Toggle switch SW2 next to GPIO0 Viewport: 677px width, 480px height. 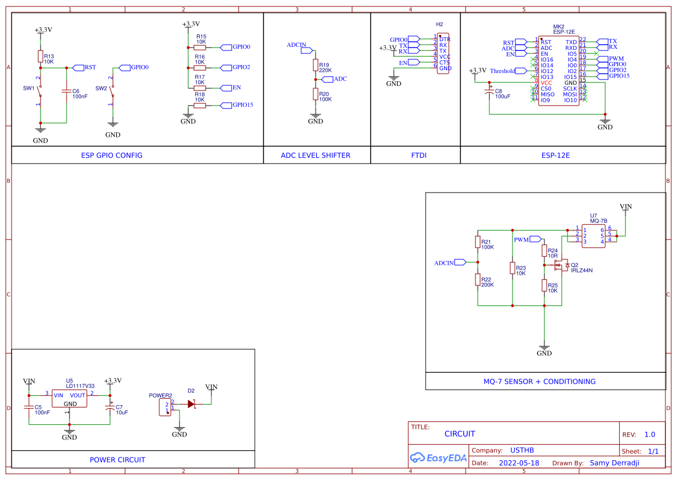pos(112,90)
